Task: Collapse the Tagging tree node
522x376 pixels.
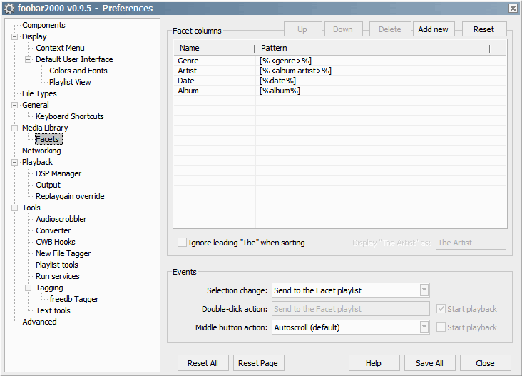Action: pos(28,288)
